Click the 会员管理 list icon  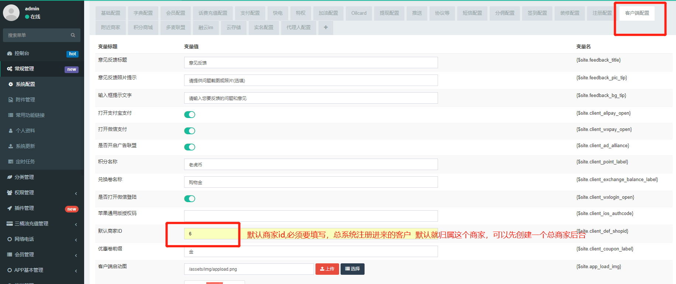tap(10, 255)
